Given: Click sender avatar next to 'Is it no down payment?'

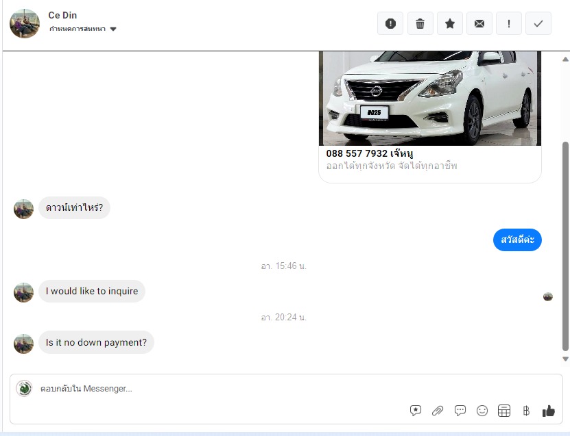Looking at the screenshot, I should 23,344.
